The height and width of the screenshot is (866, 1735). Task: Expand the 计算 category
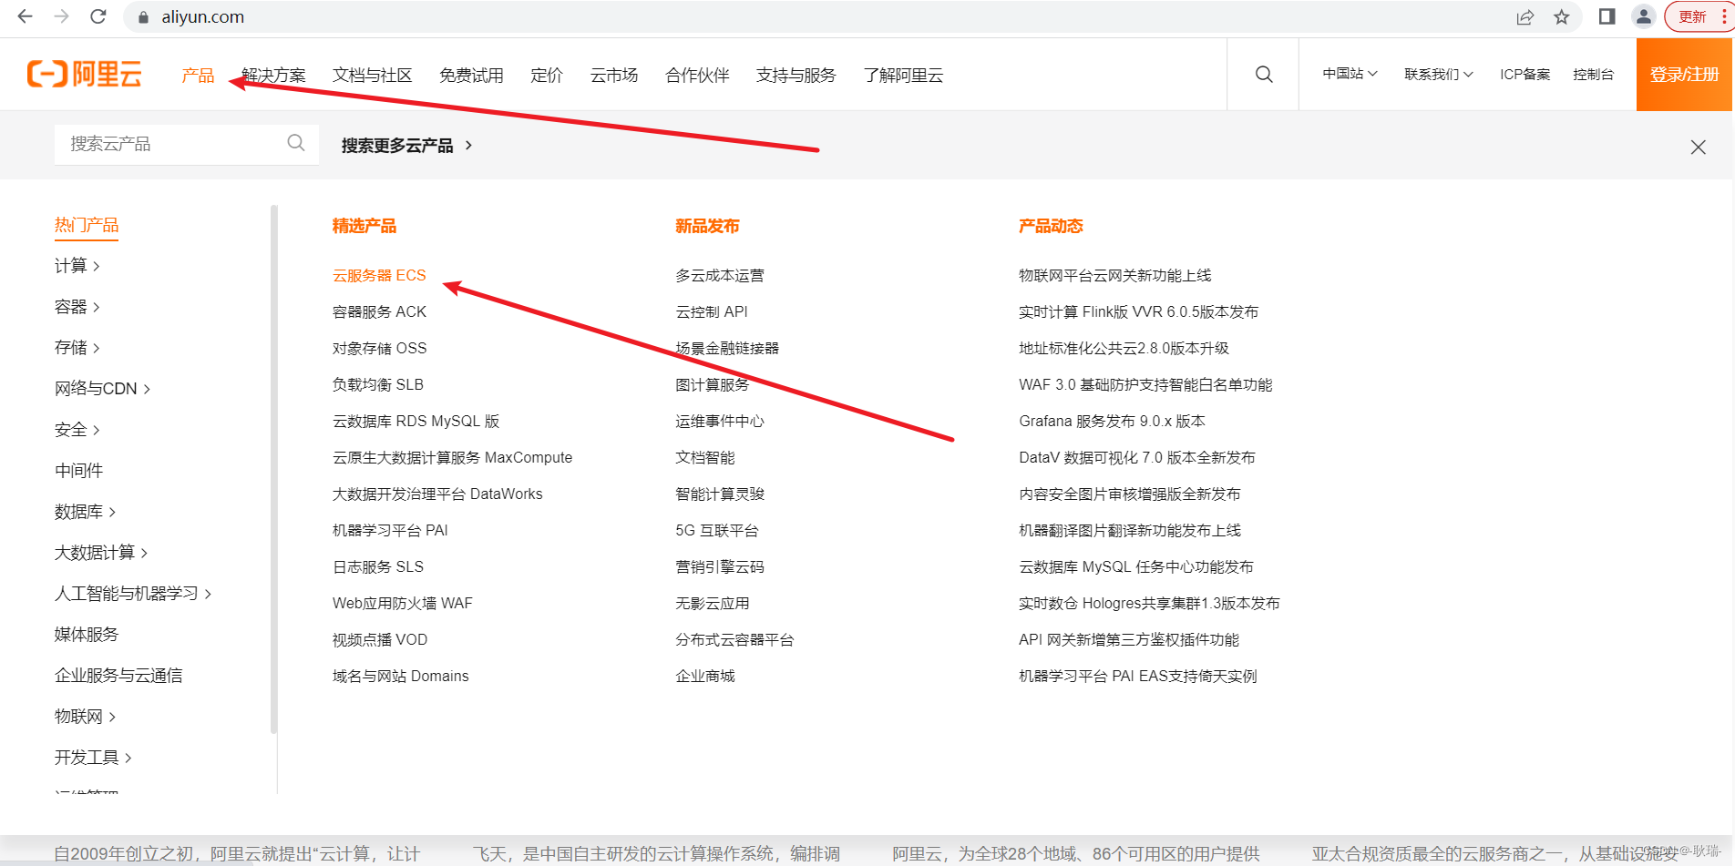coord(77,266)
